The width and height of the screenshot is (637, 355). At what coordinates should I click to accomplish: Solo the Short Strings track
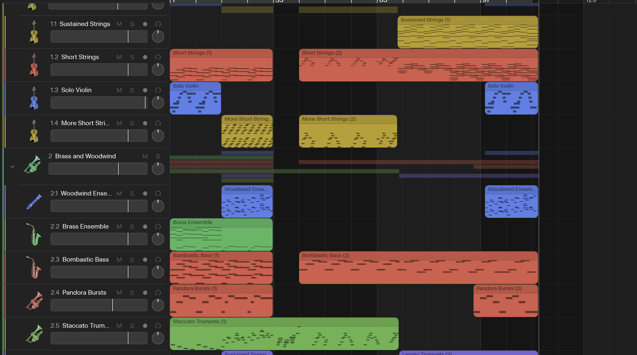tap(132, 57)
